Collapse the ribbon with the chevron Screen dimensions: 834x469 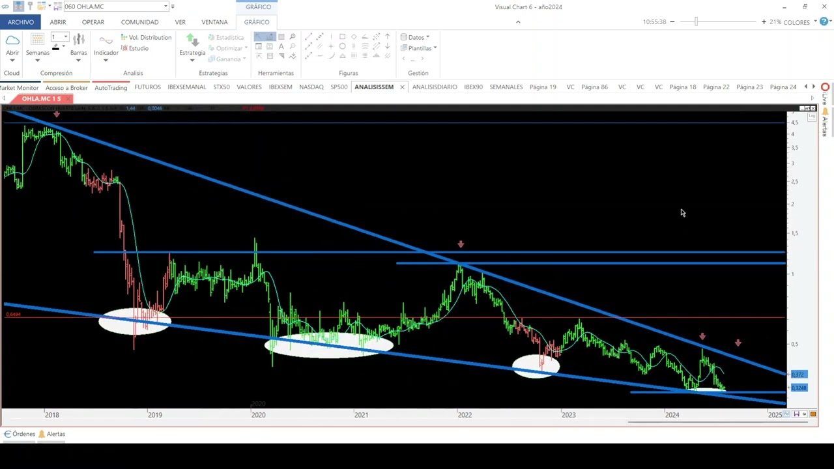[x=518, y=22]
